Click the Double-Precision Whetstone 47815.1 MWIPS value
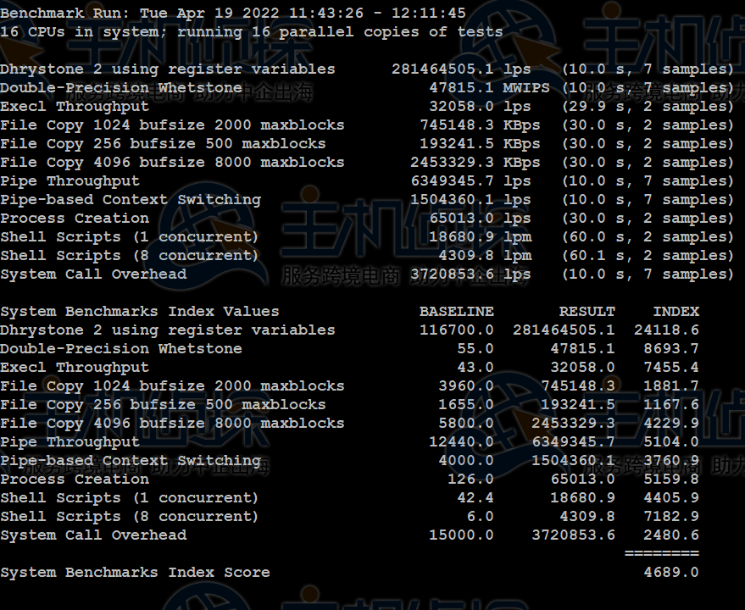The height and width of the screenshot is (610, 745). (489, 88)
